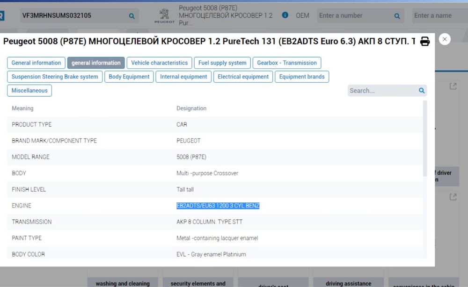Viewport: 468px width, 287px height.
Task: Click the 'BODY COLOR' label
Action: (28, 255)
